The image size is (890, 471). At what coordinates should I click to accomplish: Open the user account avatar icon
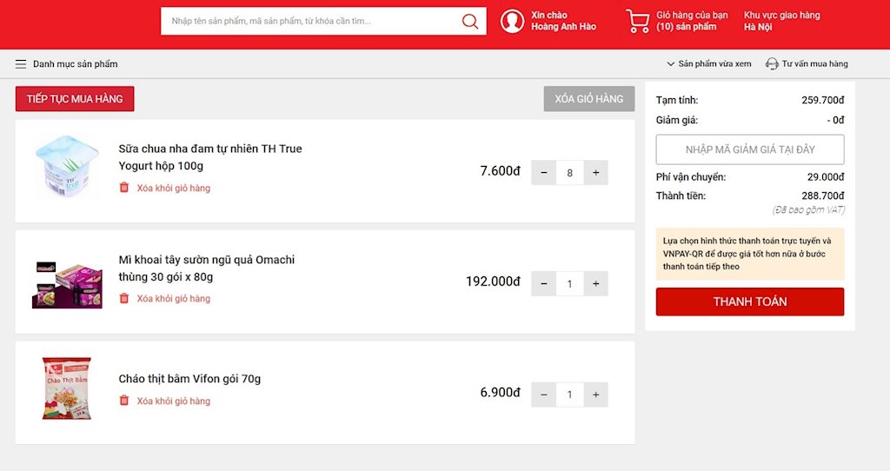(x=513, y=22)
